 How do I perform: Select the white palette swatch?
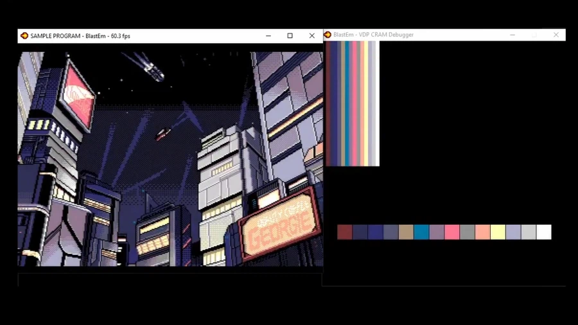(x=544, y=232)
